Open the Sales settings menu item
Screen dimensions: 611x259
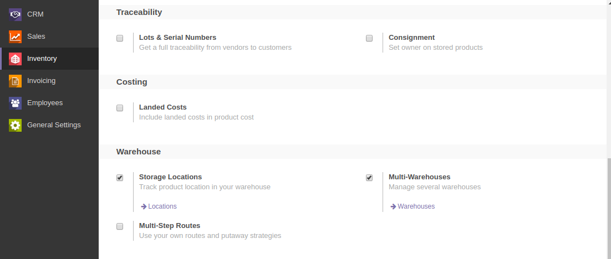[x=36, y=37]
